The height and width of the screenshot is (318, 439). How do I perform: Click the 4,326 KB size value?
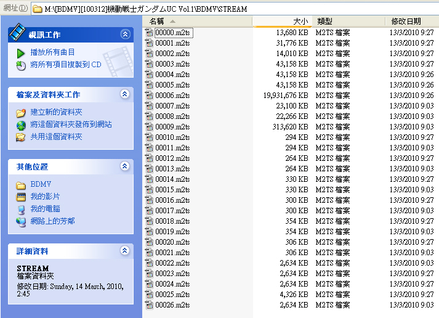294,295
